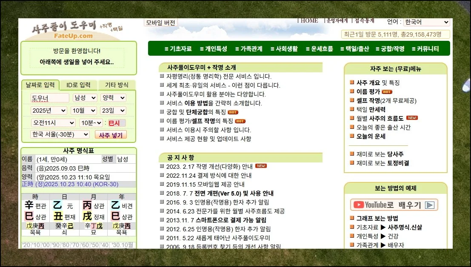Open the 궁합/작명 menu
Screen dimensions: 471x267
pos(389,49)
